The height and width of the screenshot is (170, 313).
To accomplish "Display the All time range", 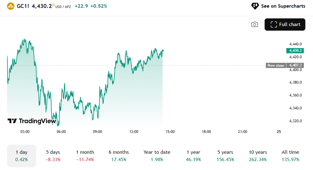I will tap(290, 156).
